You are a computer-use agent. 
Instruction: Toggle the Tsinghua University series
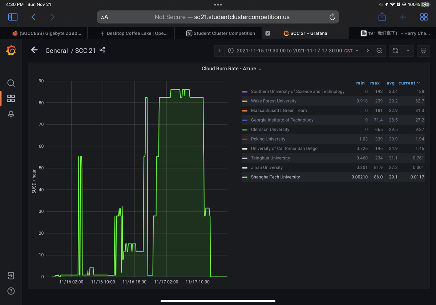pyautogui.click(x=270, y=158)
